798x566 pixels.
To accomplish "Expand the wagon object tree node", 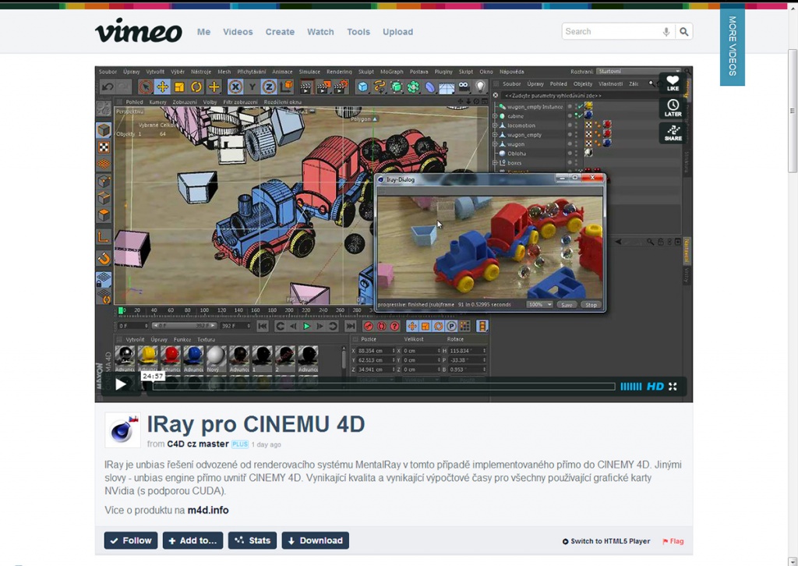I will pyautogui.click(x=495, y=144).
